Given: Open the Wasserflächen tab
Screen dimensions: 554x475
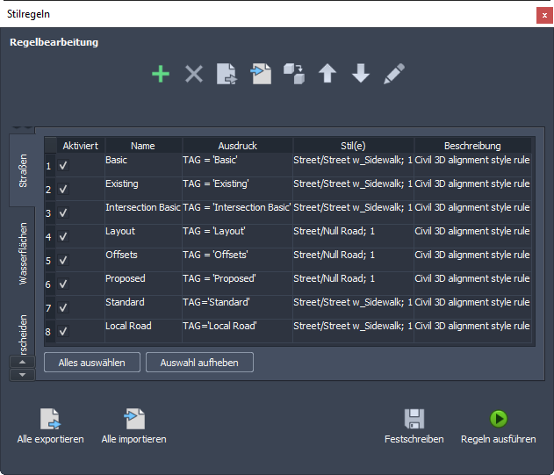Looking at the screenshot, I should (x=22, y=254).
